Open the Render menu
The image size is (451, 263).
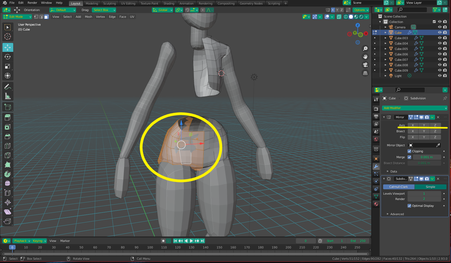(x=32, y=3)
